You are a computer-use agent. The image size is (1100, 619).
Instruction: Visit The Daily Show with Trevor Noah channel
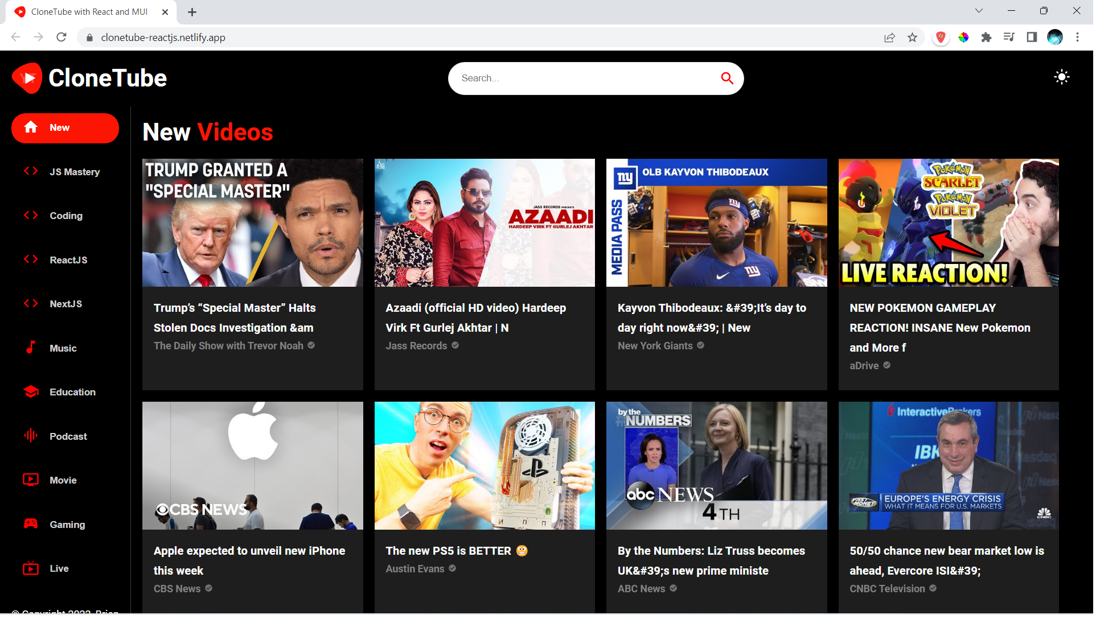click(x=230, y=348)
